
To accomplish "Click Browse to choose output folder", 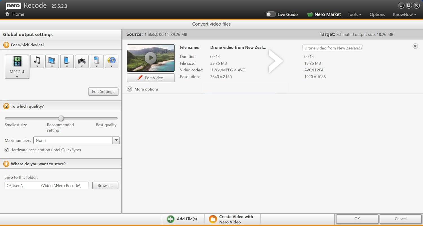I will click(105, 186).
